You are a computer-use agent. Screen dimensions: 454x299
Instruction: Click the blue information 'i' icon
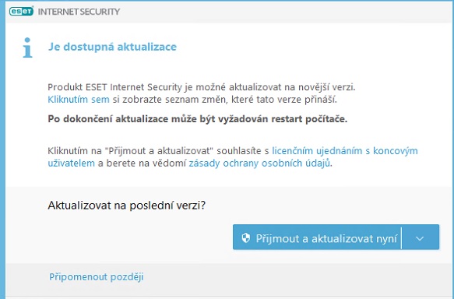(27, 47)
